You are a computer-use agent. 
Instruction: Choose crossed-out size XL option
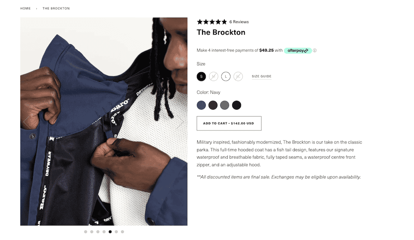click(x=238, y=77)
